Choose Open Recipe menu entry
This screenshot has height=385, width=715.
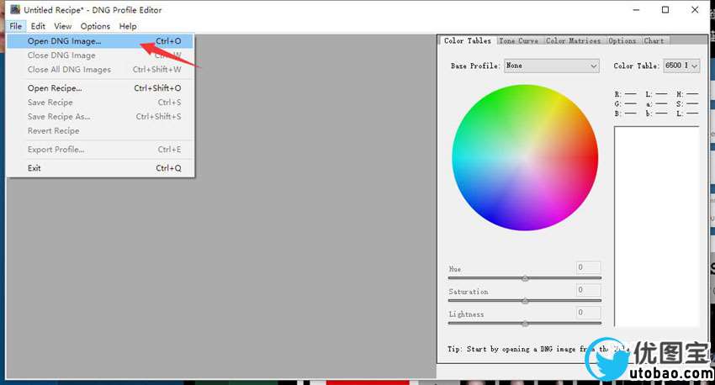[100, 88]
